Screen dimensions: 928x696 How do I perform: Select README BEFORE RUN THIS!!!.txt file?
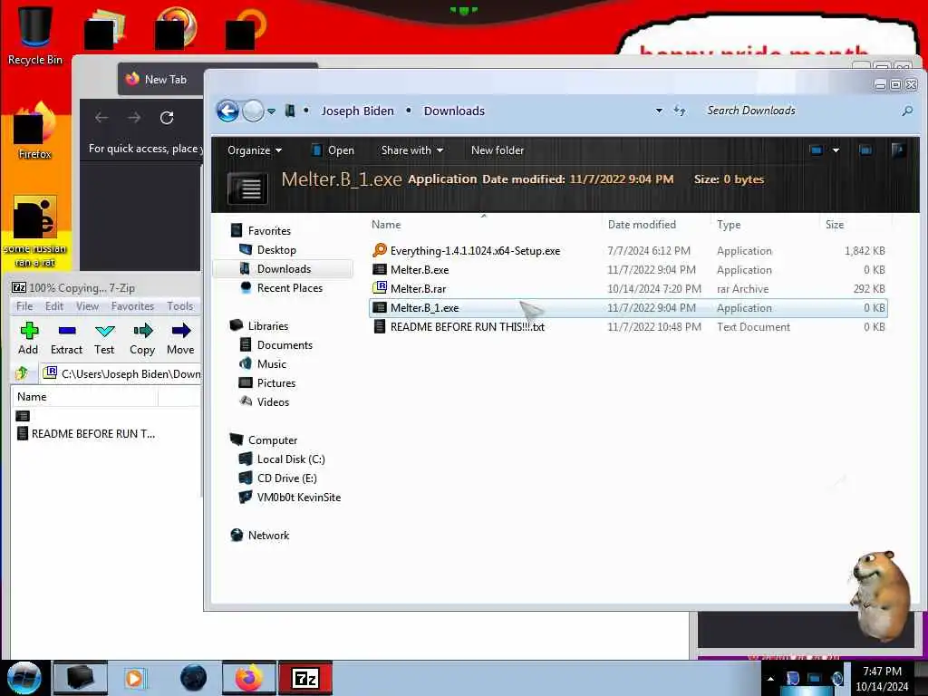pyautogui.click(x=628, y=326)
